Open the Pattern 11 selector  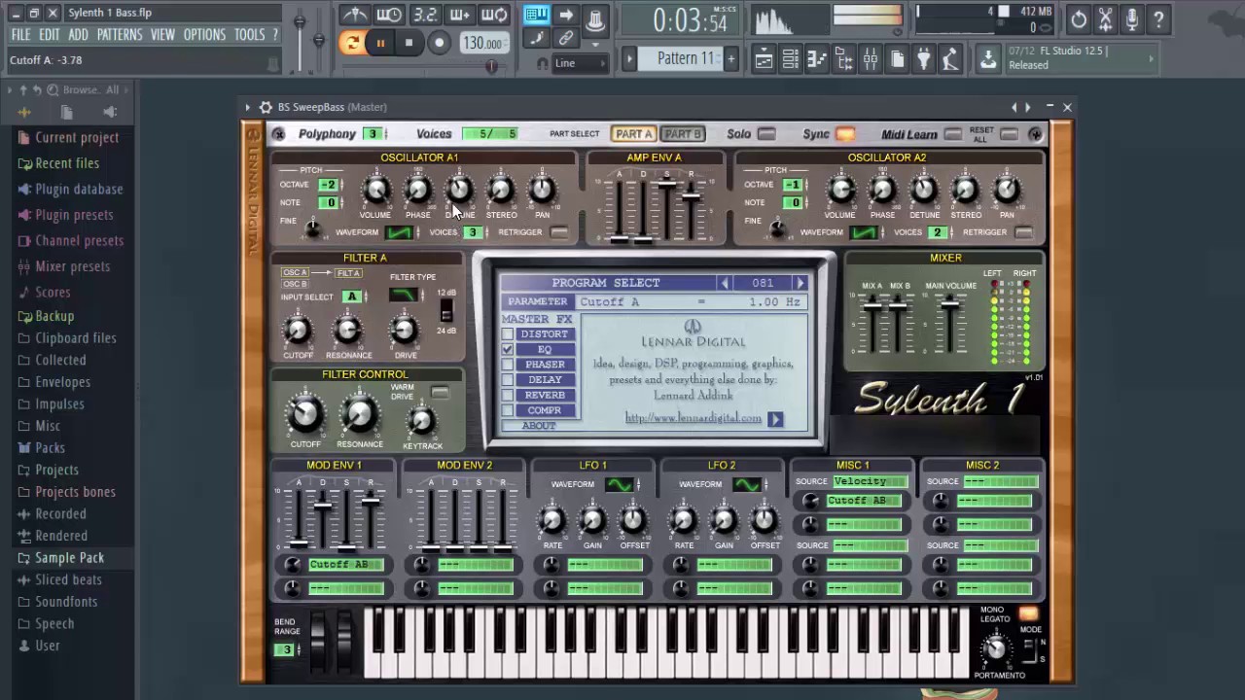[685, 58]
